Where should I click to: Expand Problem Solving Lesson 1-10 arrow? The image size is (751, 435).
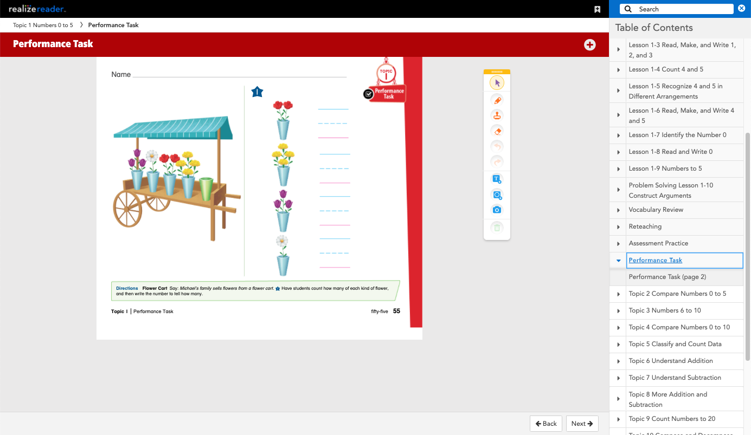[x=618, y=190]
